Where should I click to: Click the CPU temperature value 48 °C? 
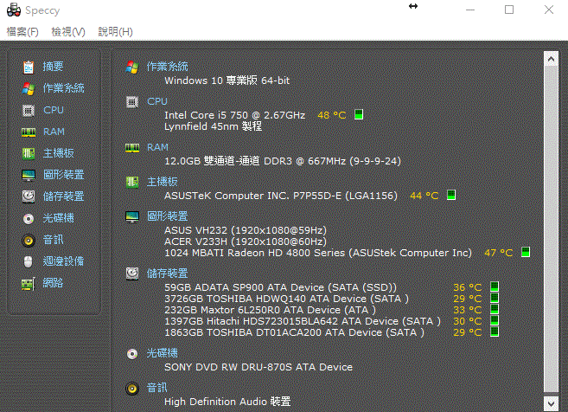(x=332, y=115)
